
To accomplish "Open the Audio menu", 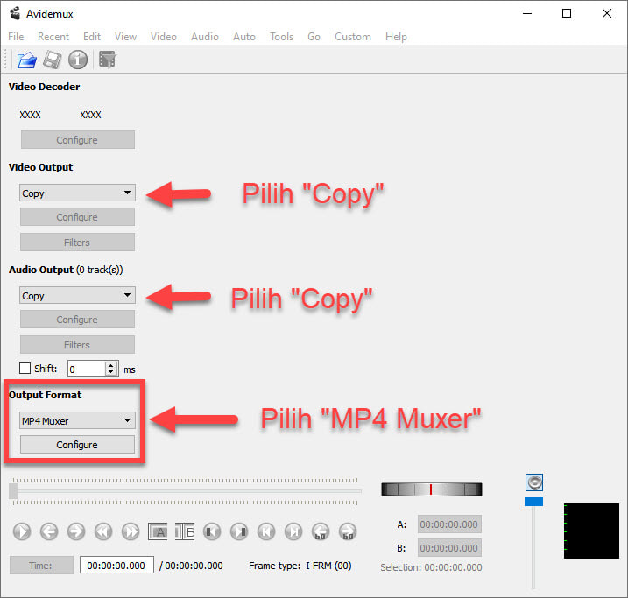I will point(205,37).
